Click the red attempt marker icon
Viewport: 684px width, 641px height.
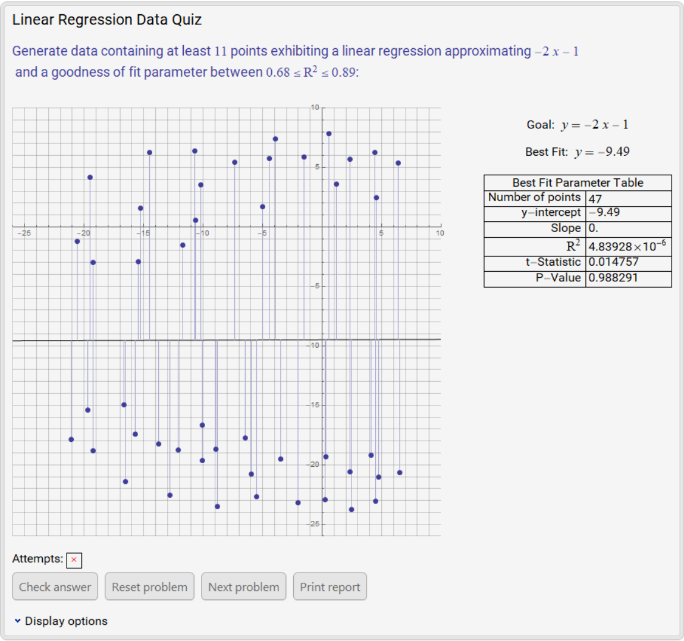tap(74, 560)
